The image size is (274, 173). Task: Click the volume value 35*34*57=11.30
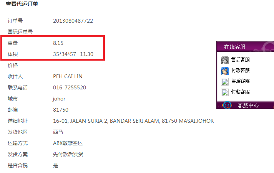point(73,54)
